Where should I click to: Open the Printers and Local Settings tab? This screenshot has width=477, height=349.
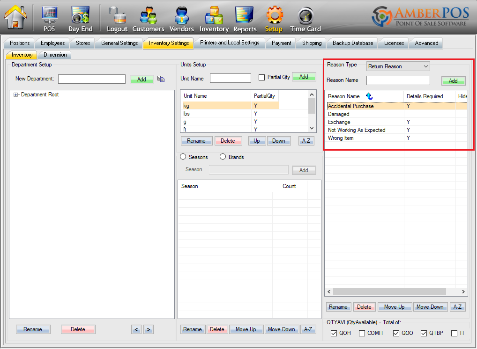coord(230,43)
